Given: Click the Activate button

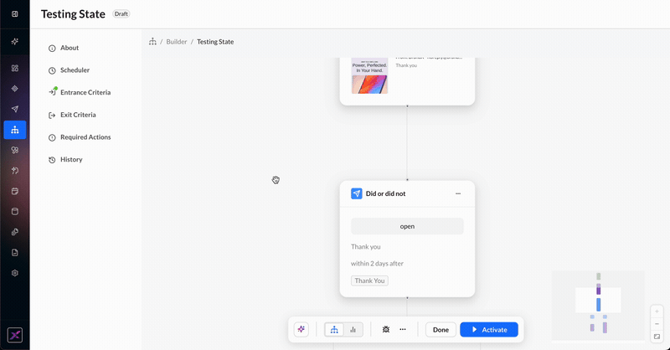Looking at the screenshot, I should point(489,330).
